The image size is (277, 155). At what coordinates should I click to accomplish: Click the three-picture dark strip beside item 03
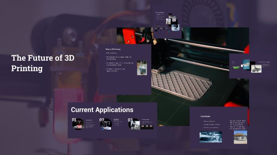147,127
